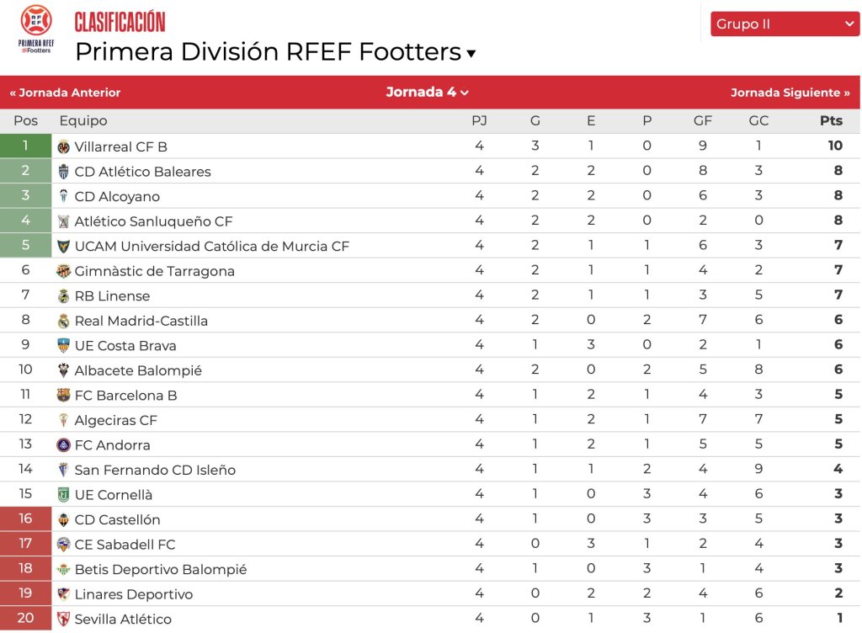Click the Gimnàstic de Tarragona crest icon
The width and height of the screenshot is (862, 633).
[x=64, y=271]
